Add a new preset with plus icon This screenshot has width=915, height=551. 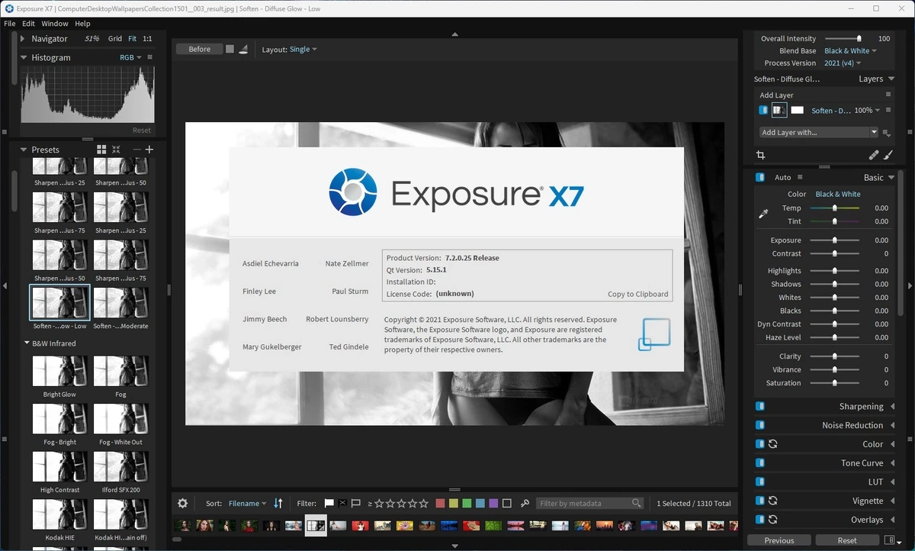(149, 150)
